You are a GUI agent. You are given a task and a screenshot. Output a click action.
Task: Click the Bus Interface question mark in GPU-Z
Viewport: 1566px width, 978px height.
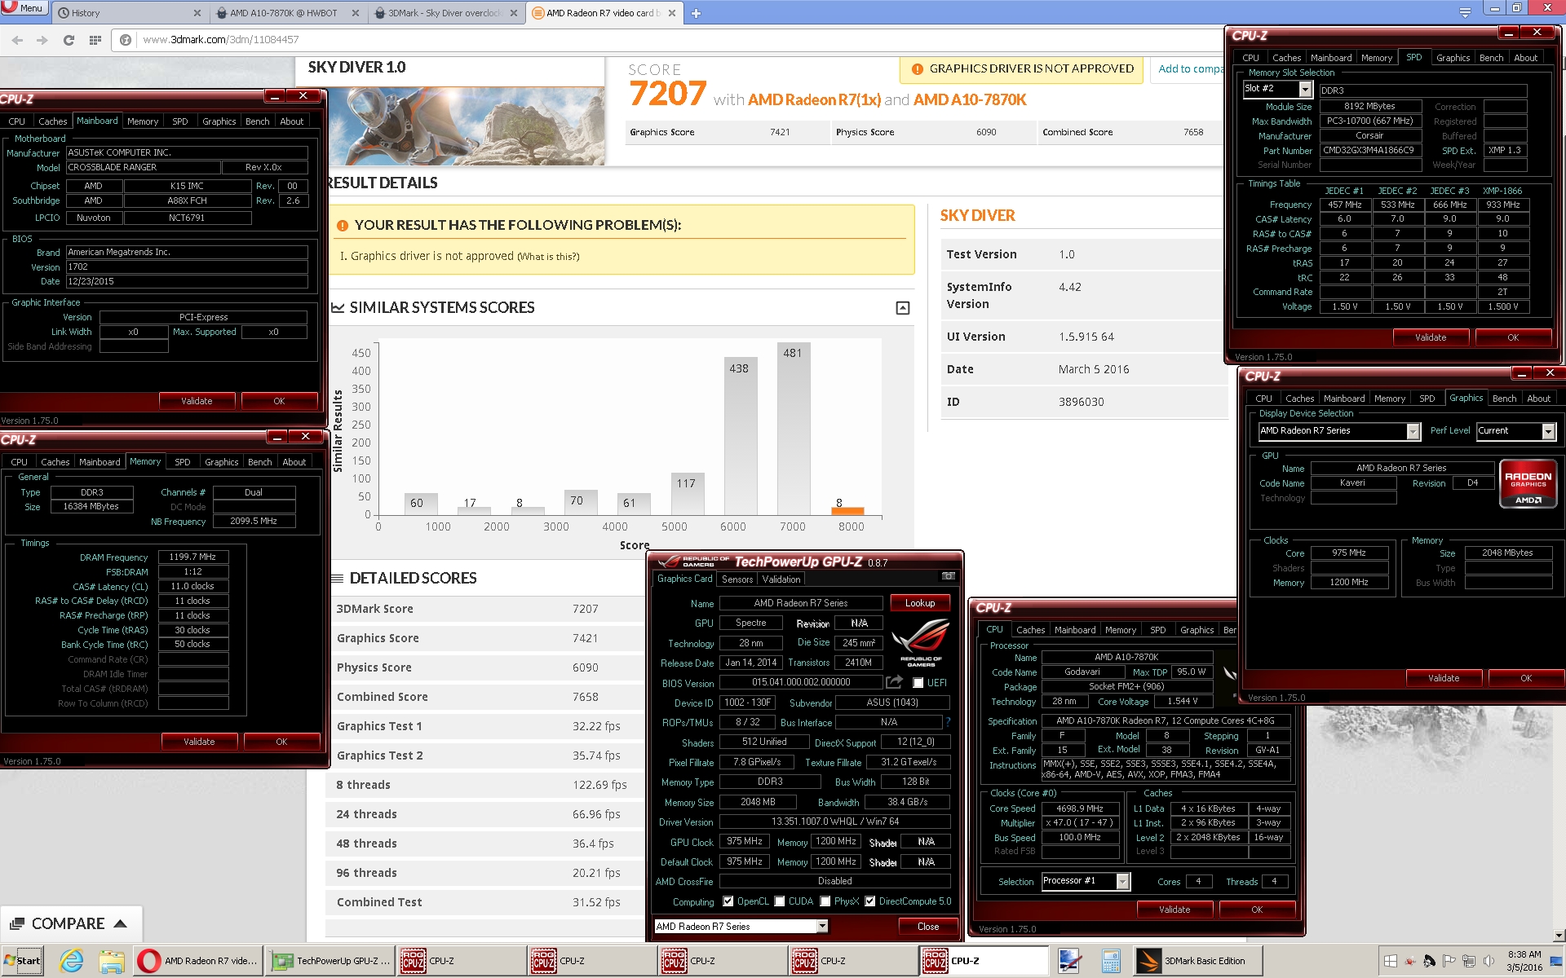tap(948, 722)
